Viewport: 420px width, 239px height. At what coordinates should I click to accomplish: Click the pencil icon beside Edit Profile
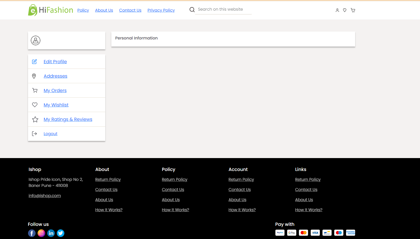(35, 61)
